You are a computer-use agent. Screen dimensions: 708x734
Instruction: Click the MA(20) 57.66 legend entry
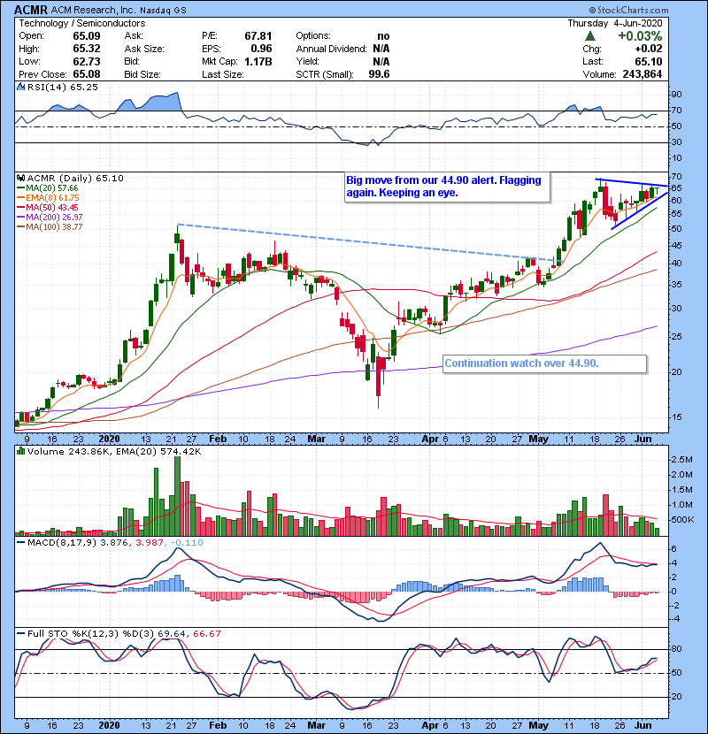(x=51, y=187)
